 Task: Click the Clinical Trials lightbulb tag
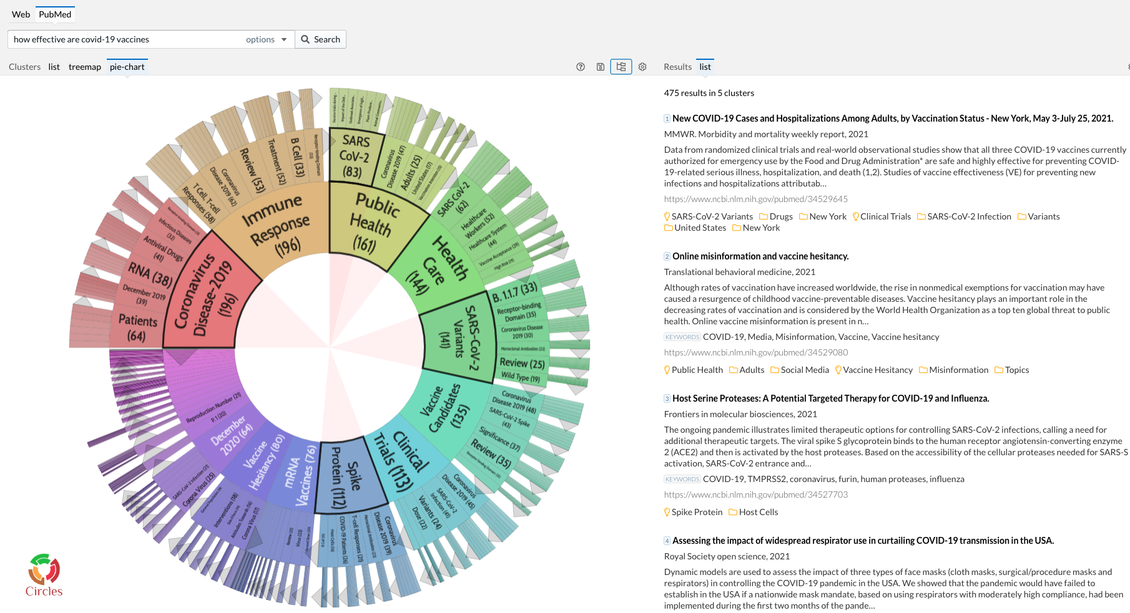pos(882,216)
